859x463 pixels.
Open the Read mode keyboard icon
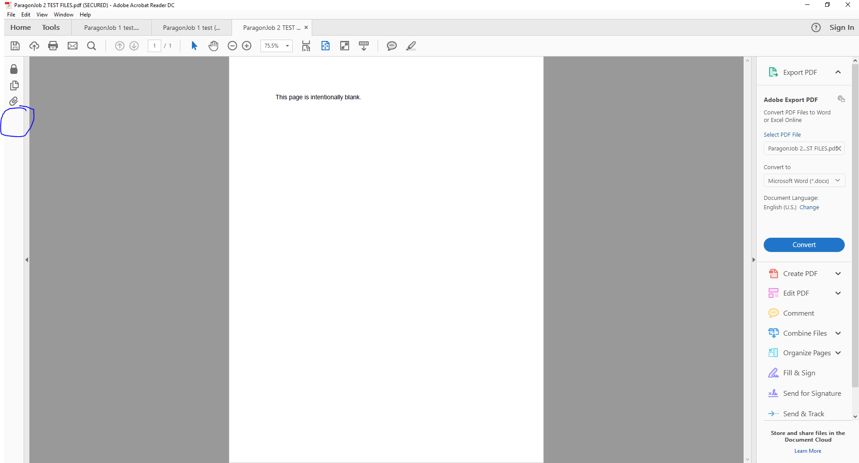click(x=364, y=46)
